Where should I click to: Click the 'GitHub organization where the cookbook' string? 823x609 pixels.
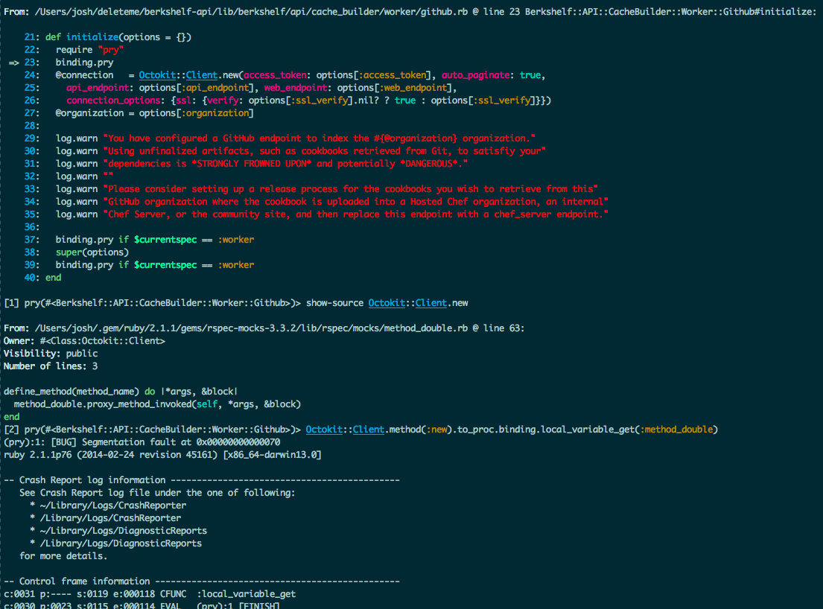(x=355, y=202)
